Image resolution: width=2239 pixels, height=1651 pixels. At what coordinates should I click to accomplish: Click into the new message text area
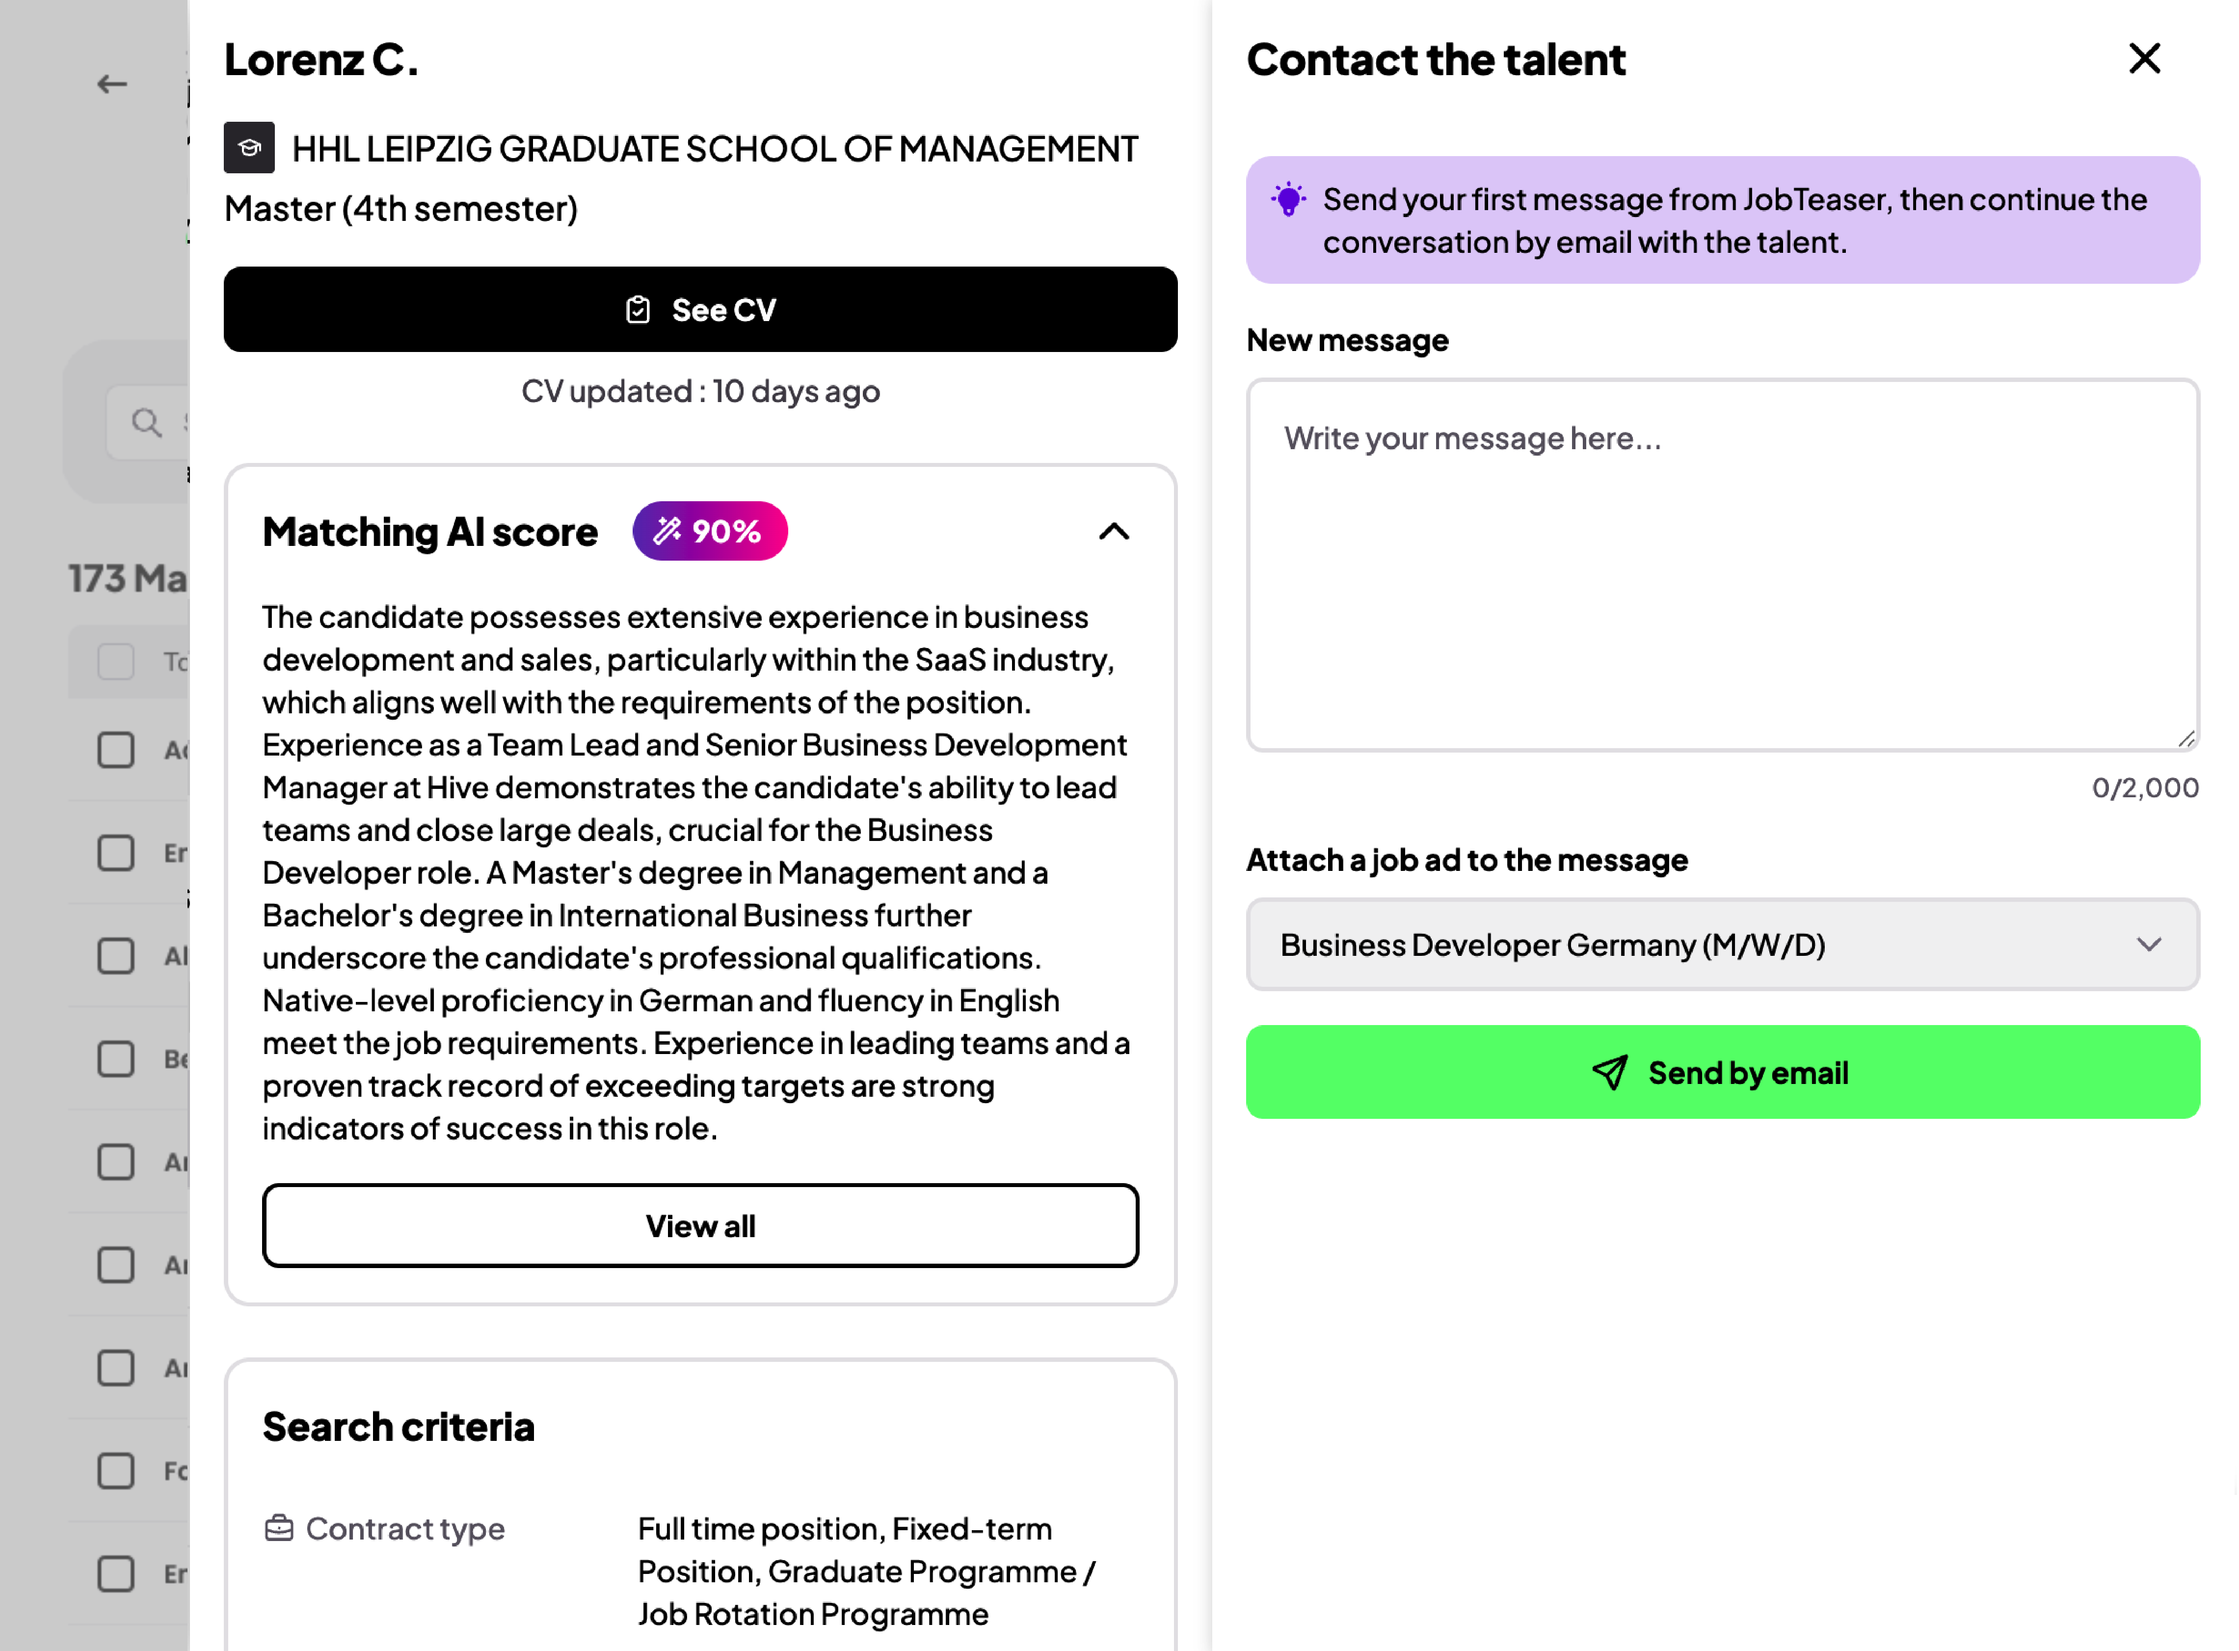click(1722, 565)
